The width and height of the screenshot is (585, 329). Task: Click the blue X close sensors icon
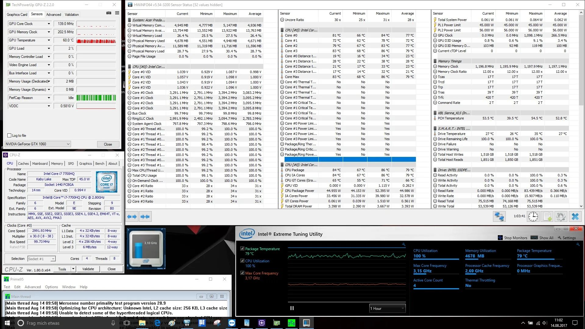coord(575,217)
